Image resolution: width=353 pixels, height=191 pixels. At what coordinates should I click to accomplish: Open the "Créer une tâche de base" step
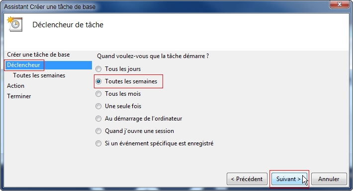pos(38,55)
